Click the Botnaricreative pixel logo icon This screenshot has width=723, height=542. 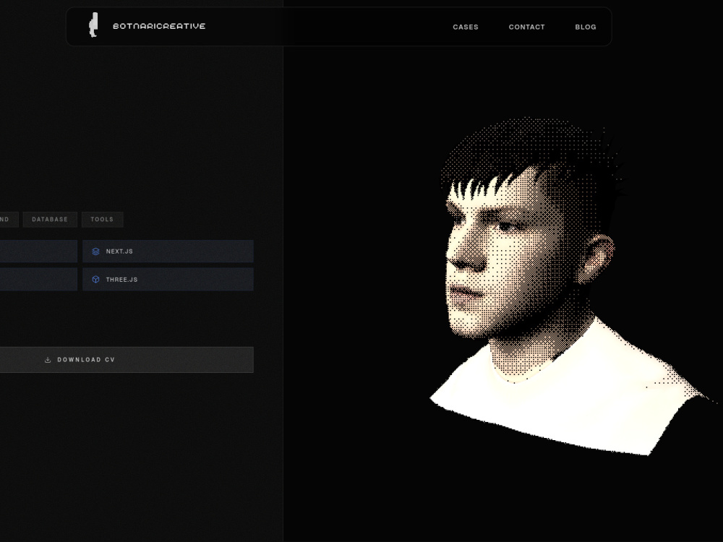pos(93,25)
